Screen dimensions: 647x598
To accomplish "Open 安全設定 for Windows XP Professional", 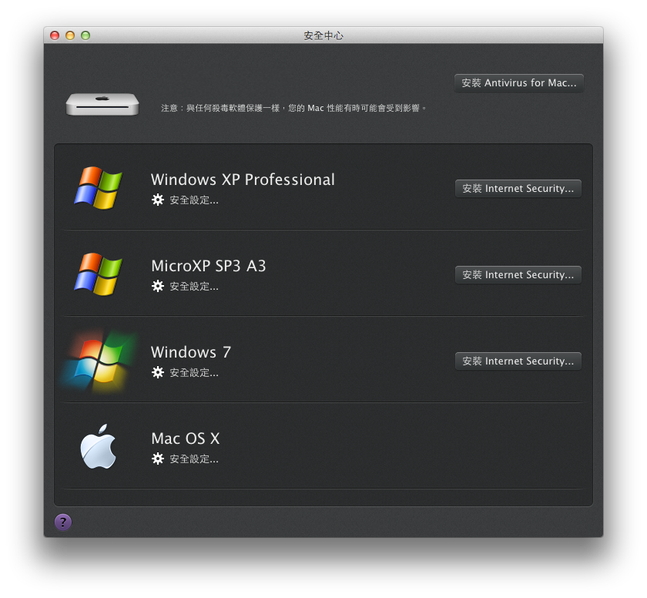I will coord(194,200).
